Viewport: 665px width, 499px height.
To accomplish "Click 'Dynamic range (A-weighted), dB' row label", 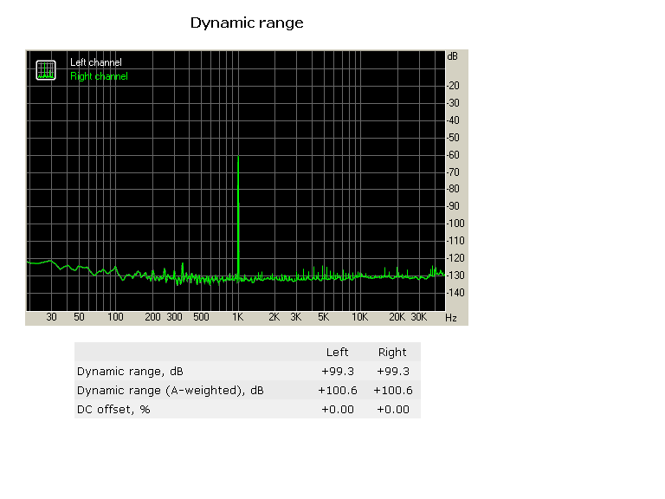I will (x=170, y=391).
